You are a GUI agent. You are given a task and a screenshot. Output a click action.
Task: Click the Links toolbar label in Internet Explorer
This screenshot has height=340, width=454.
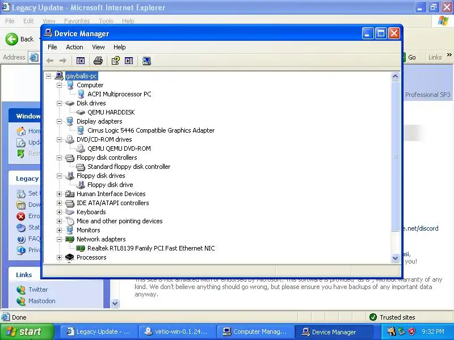click(x=435, y=57)
